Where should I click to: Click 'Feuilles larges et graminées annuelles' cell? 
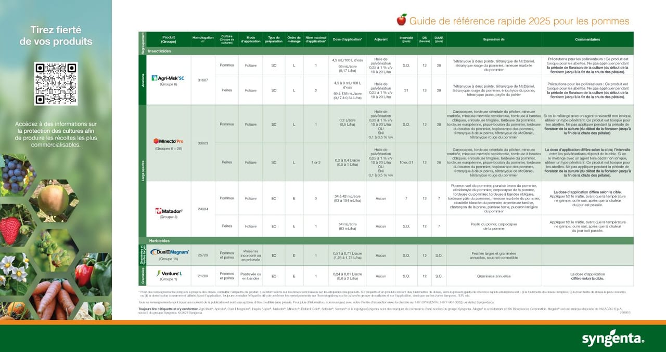pos(494,255)
